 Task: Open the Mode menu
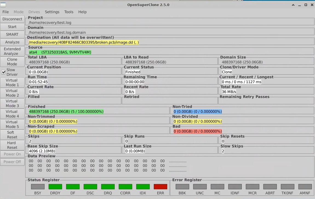click(x=18, y=12)
